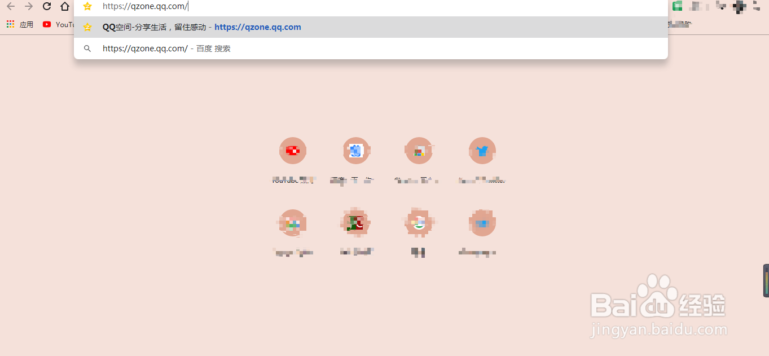769x356 pixels.
Task: Open the Home page icon
Action: [x=65, y=6]
